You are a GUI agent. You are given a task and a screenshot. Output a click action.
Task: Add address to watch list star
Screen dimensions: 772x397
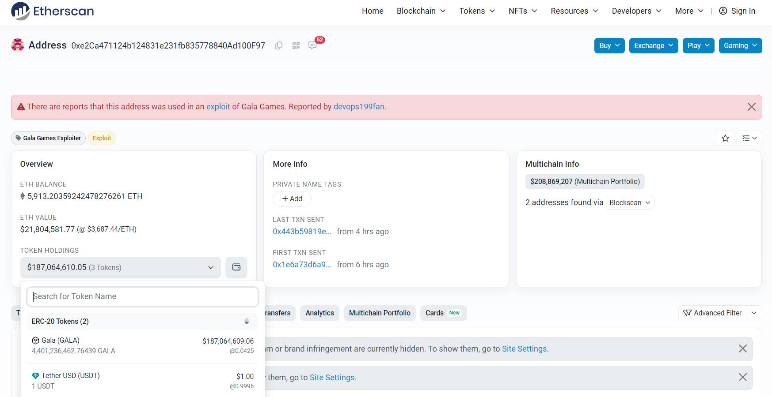click(725, 138)
